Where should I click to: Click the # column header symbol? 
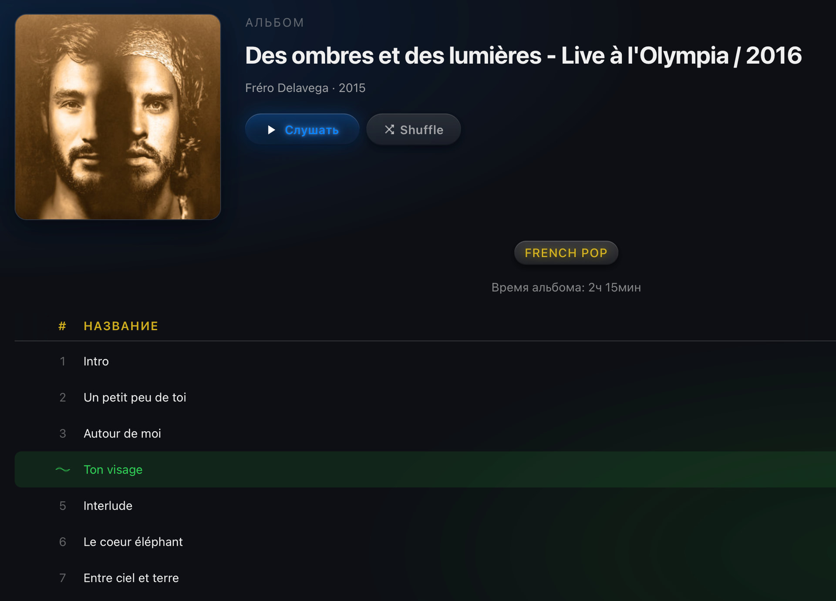pos(62,326)
